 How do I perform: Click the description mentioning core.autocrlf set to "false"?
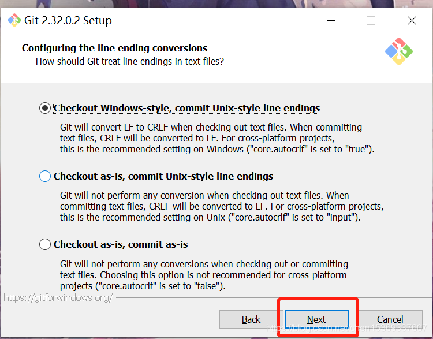tap(204, 275)
